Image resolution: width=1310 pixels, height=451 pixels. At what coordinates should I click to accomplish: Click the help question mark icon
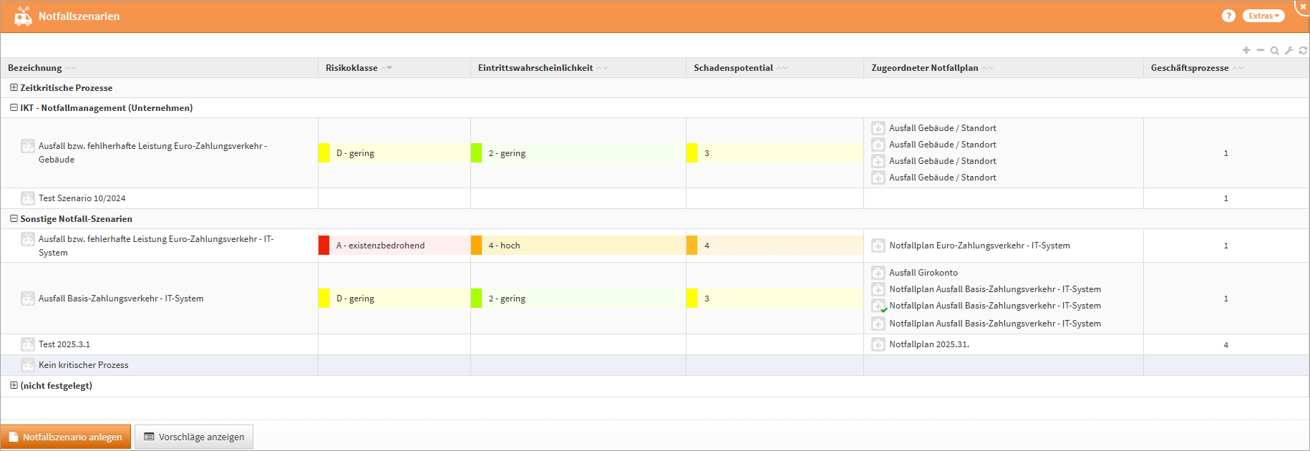coord(1228,16)
